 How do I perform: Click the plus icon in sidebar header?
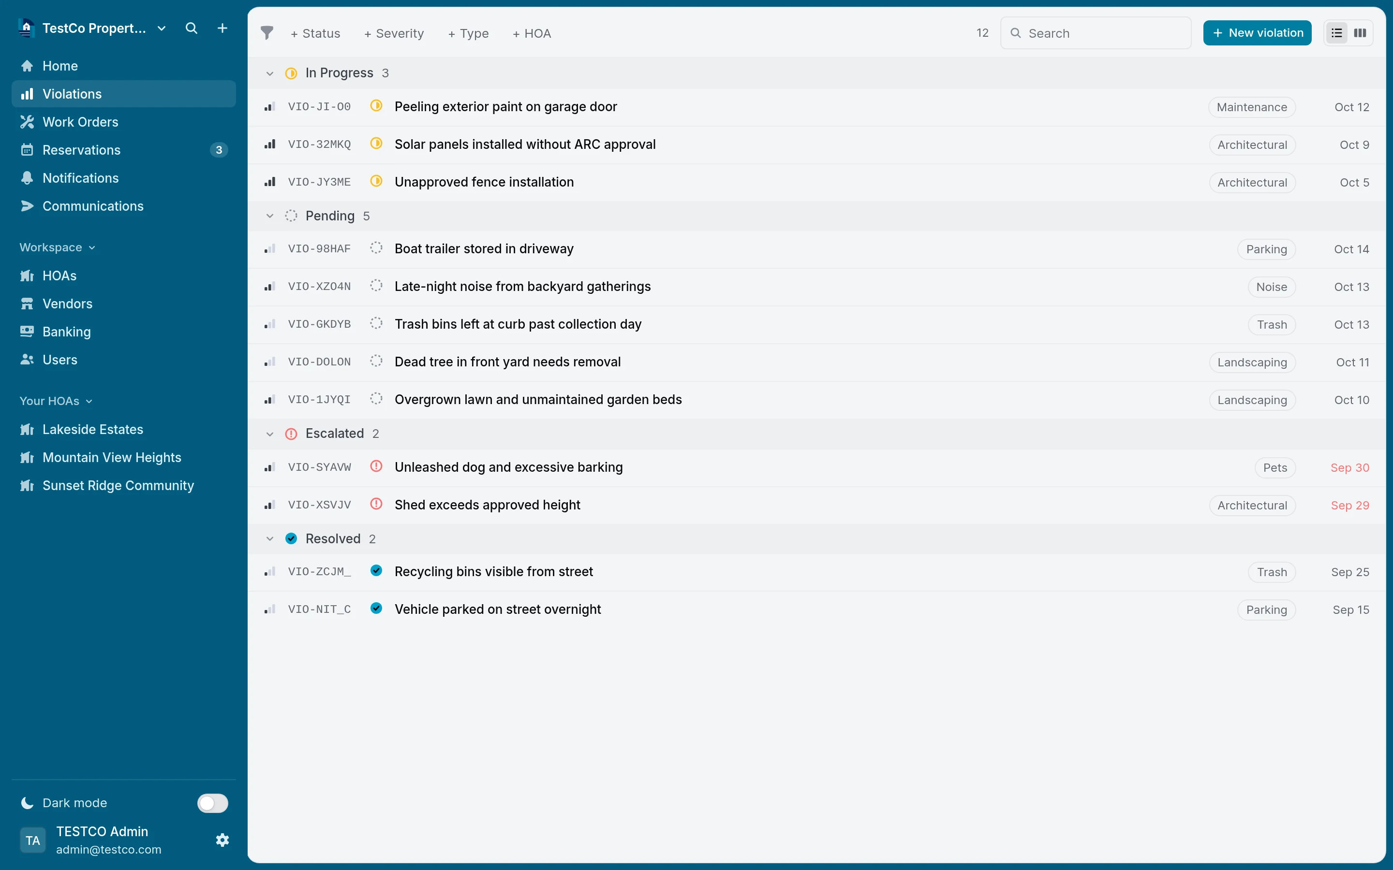[x=222, y=28]
